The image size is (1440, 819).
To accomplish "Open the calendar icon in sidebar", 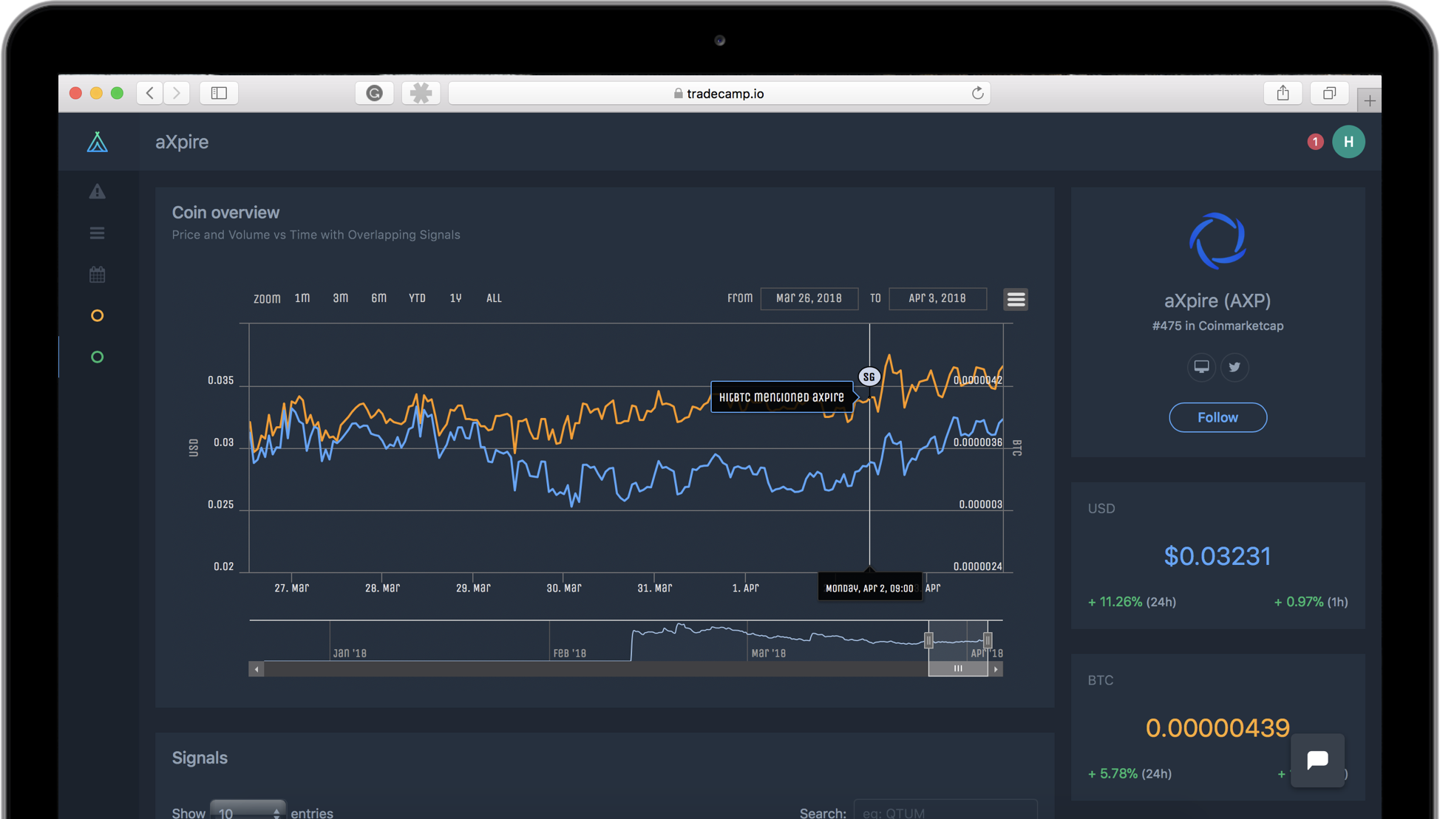I will pos(97,275).
